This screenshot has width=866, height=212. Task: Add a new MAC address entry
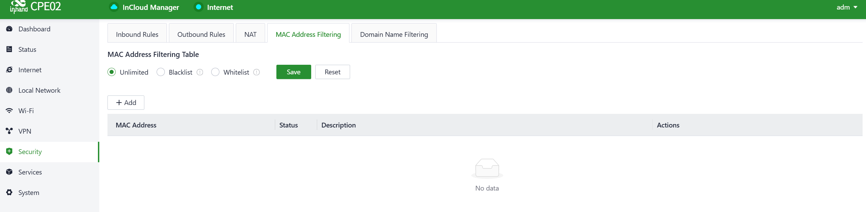[x=126, y=103]
